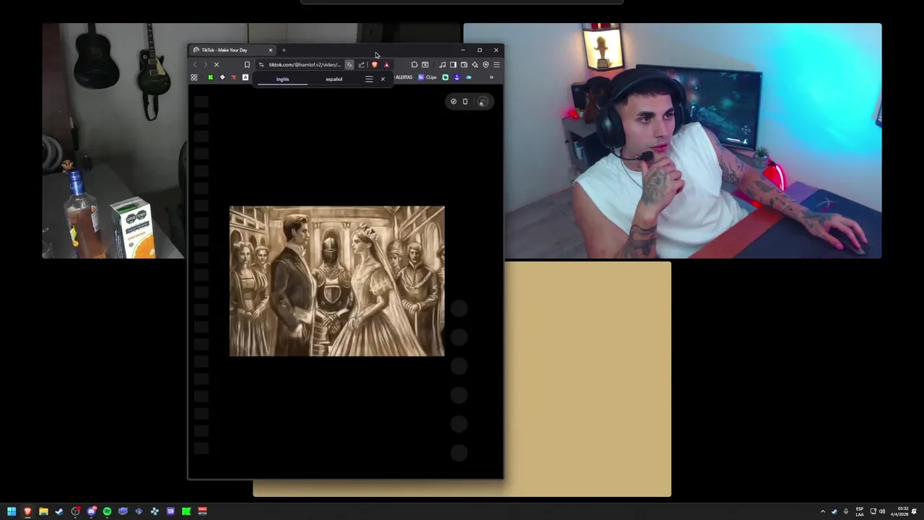Expand hidden bookmarks with the double chevron

coord(492,77)
